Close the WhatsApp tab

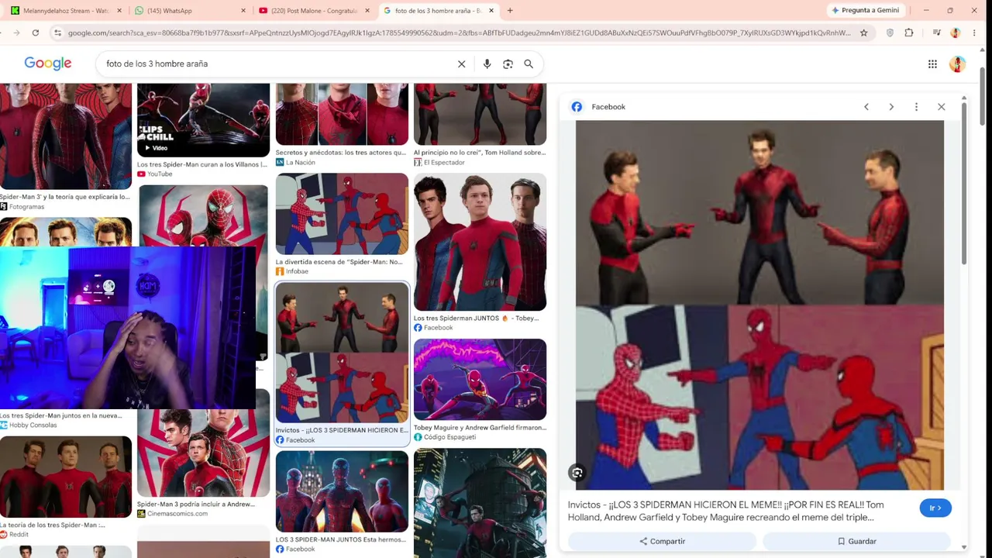point(243,11)
